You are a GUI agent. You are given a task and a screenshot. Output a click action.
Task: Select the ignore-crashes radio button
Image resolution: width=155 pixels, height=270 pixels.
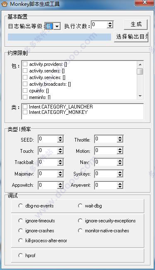pos(21,231)
